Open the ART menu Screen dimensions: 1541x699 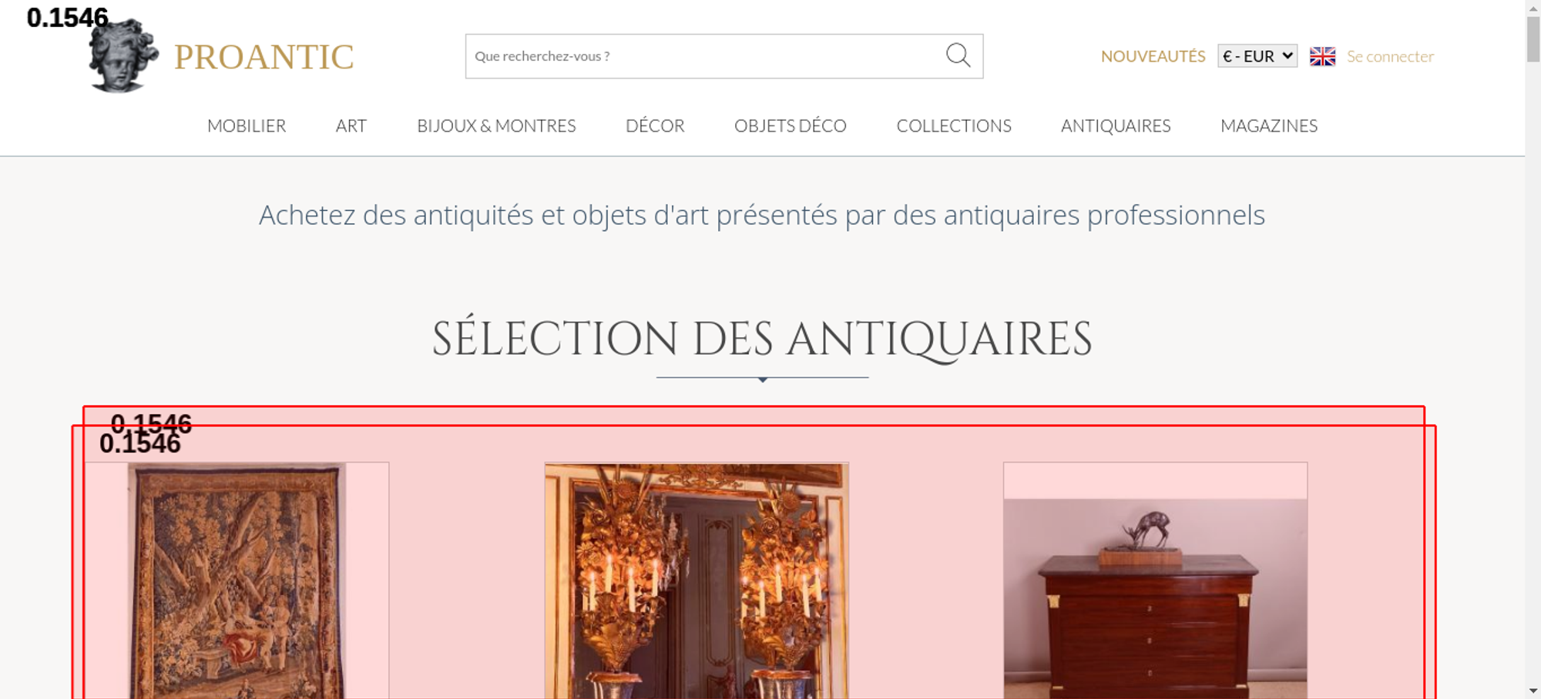pos(351,125)
